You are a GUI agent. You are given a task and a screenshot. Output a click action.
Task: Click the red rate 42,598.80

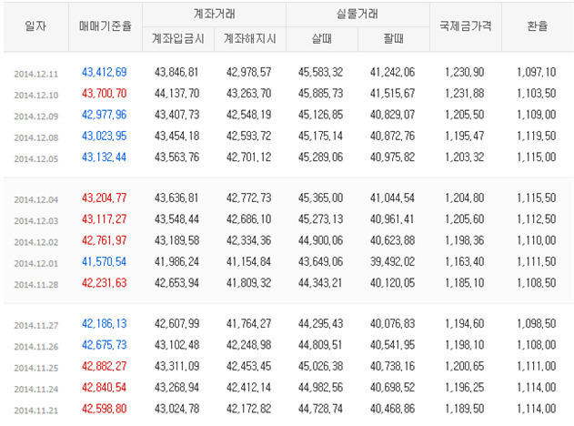pyautogui.click(x=105, y=409)
